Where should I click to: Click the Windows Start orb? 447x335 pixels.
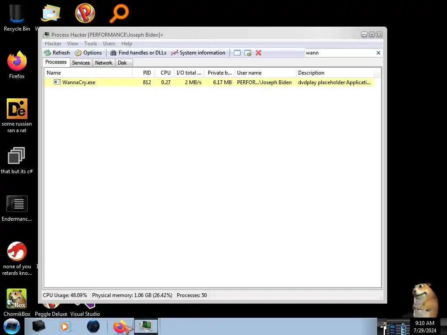[x=11, y=326]
